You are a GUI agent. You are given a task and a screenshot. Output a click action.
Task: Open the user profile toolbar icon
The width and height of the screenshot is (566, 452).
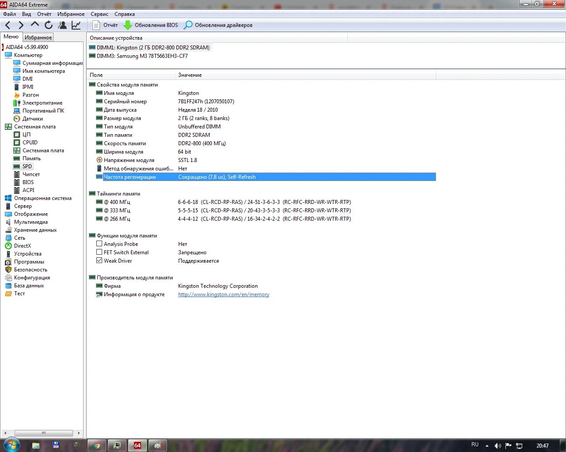tap(62, 25)
